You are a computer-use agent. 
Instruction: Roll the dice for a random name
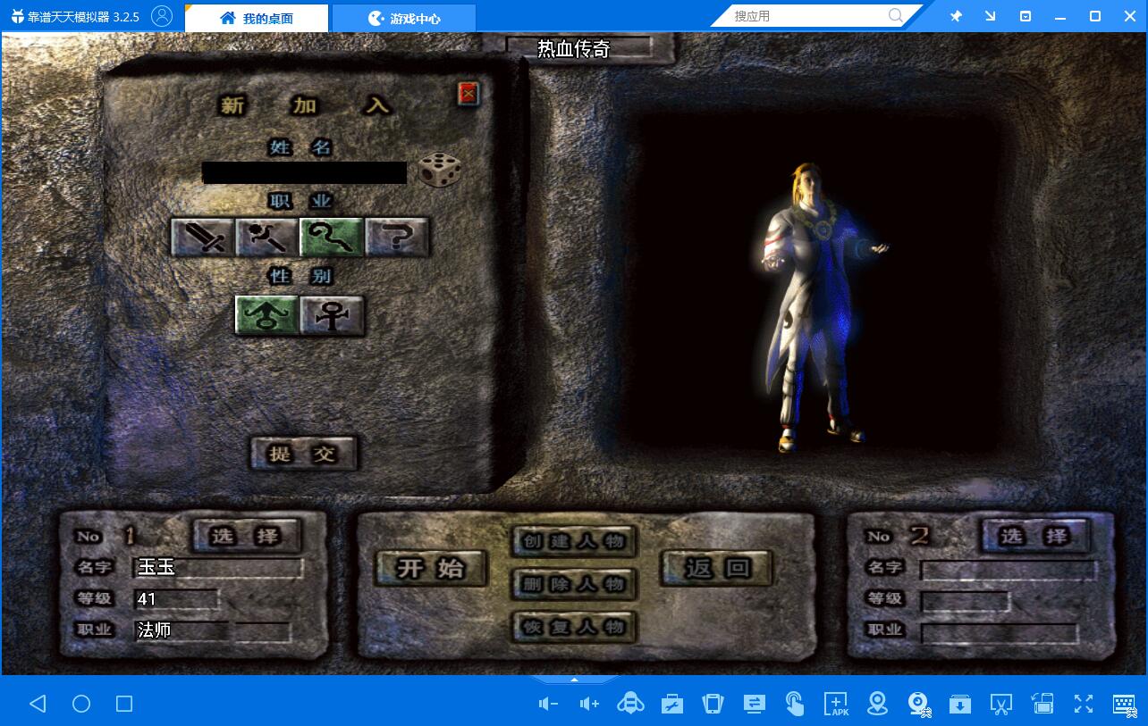(440, 170)
